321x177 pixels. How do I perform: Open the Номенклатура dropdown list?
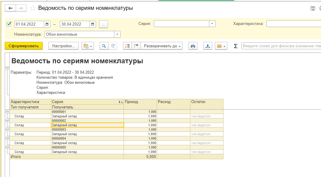point(117,34)
